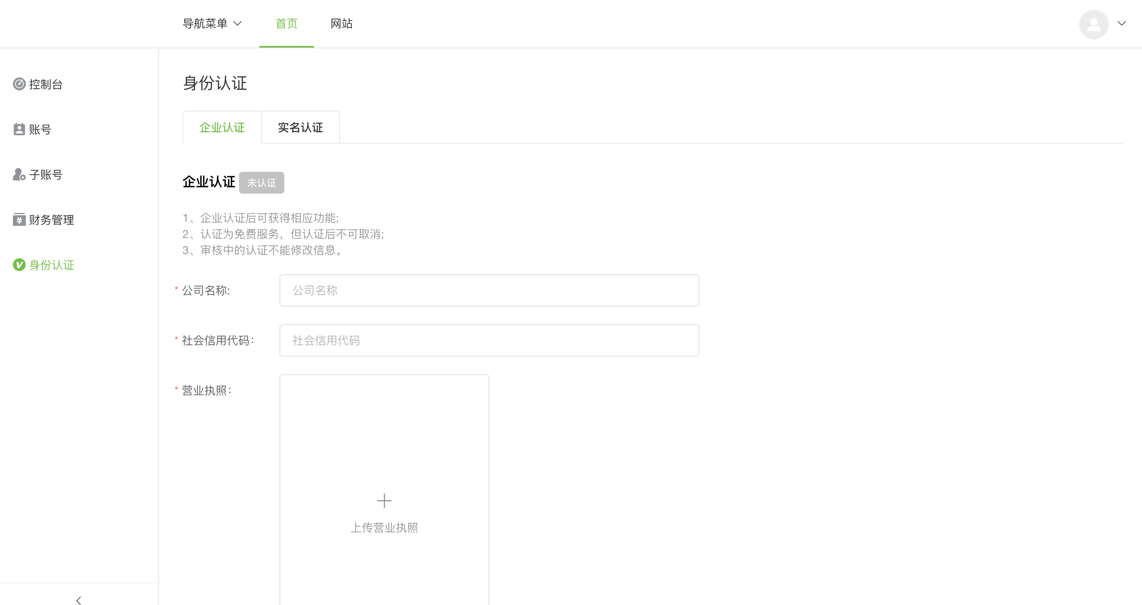Click the bold 企业认证 section title

pyautogui.click(x=209, y=182)
